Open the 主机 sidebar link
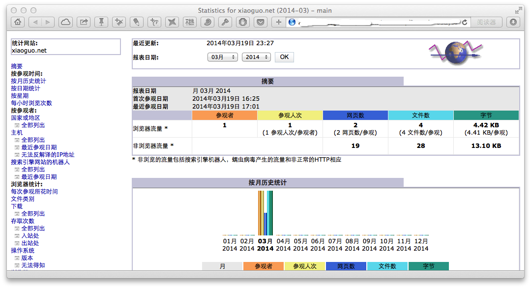This screenshot has height=288, width=531. [17, 133]
